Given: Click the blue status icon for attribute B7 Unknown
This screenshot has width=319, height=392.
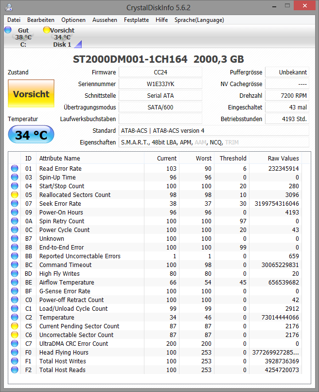Looking at the screenshot, I should [15, 238].
